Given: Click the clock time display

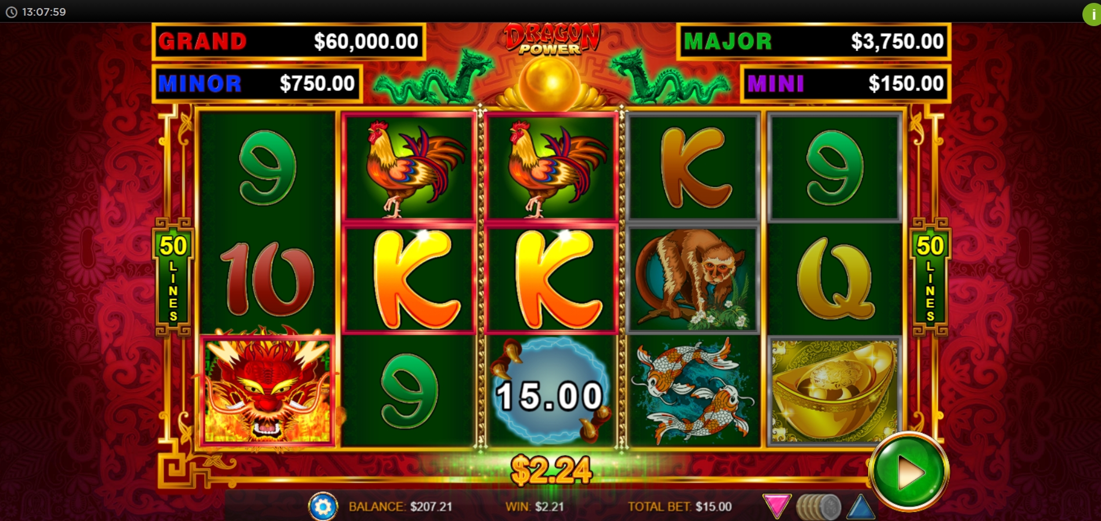Looking at the screenshot, I should 36,12.
